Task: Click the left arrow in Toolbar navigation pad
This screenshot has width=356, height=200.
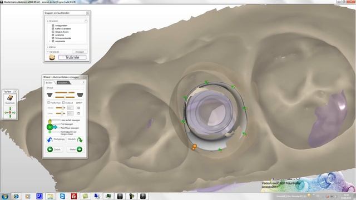Action: [x=6, y=112]
